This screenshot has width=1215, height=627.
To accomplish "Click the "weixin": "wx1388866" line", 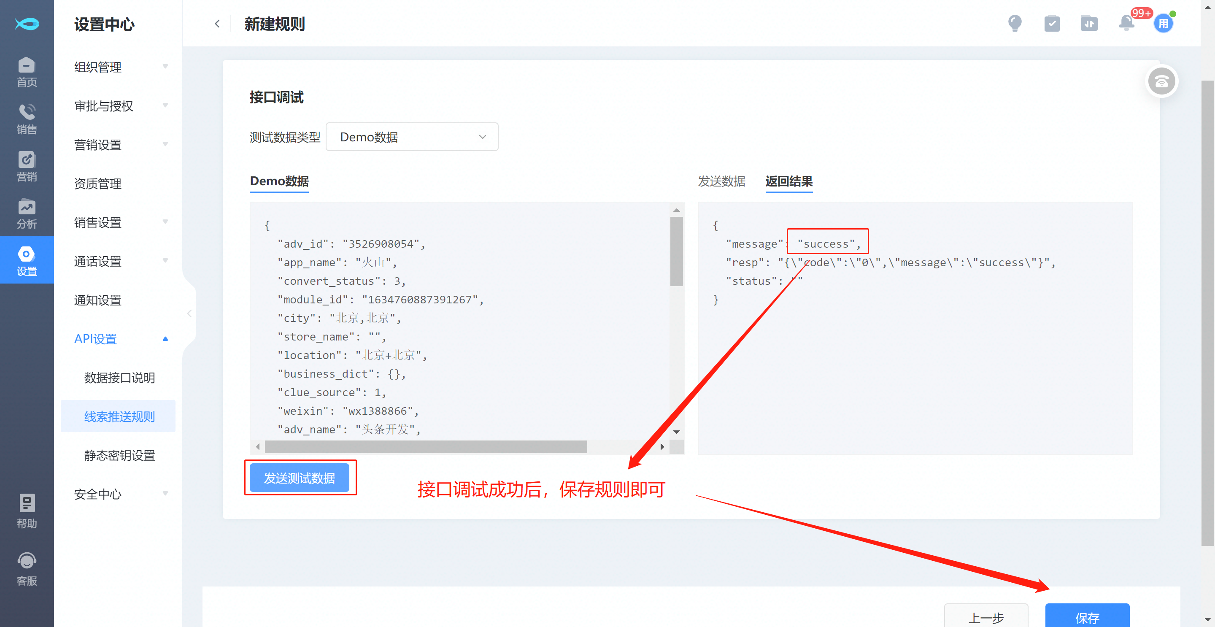I will [x=348, y=411].
